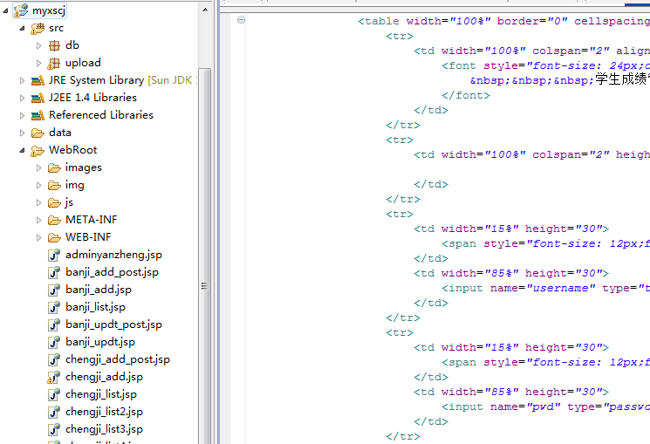Expand the db package node
This screenshot has width=650, height=444.
tap(38, 45)
